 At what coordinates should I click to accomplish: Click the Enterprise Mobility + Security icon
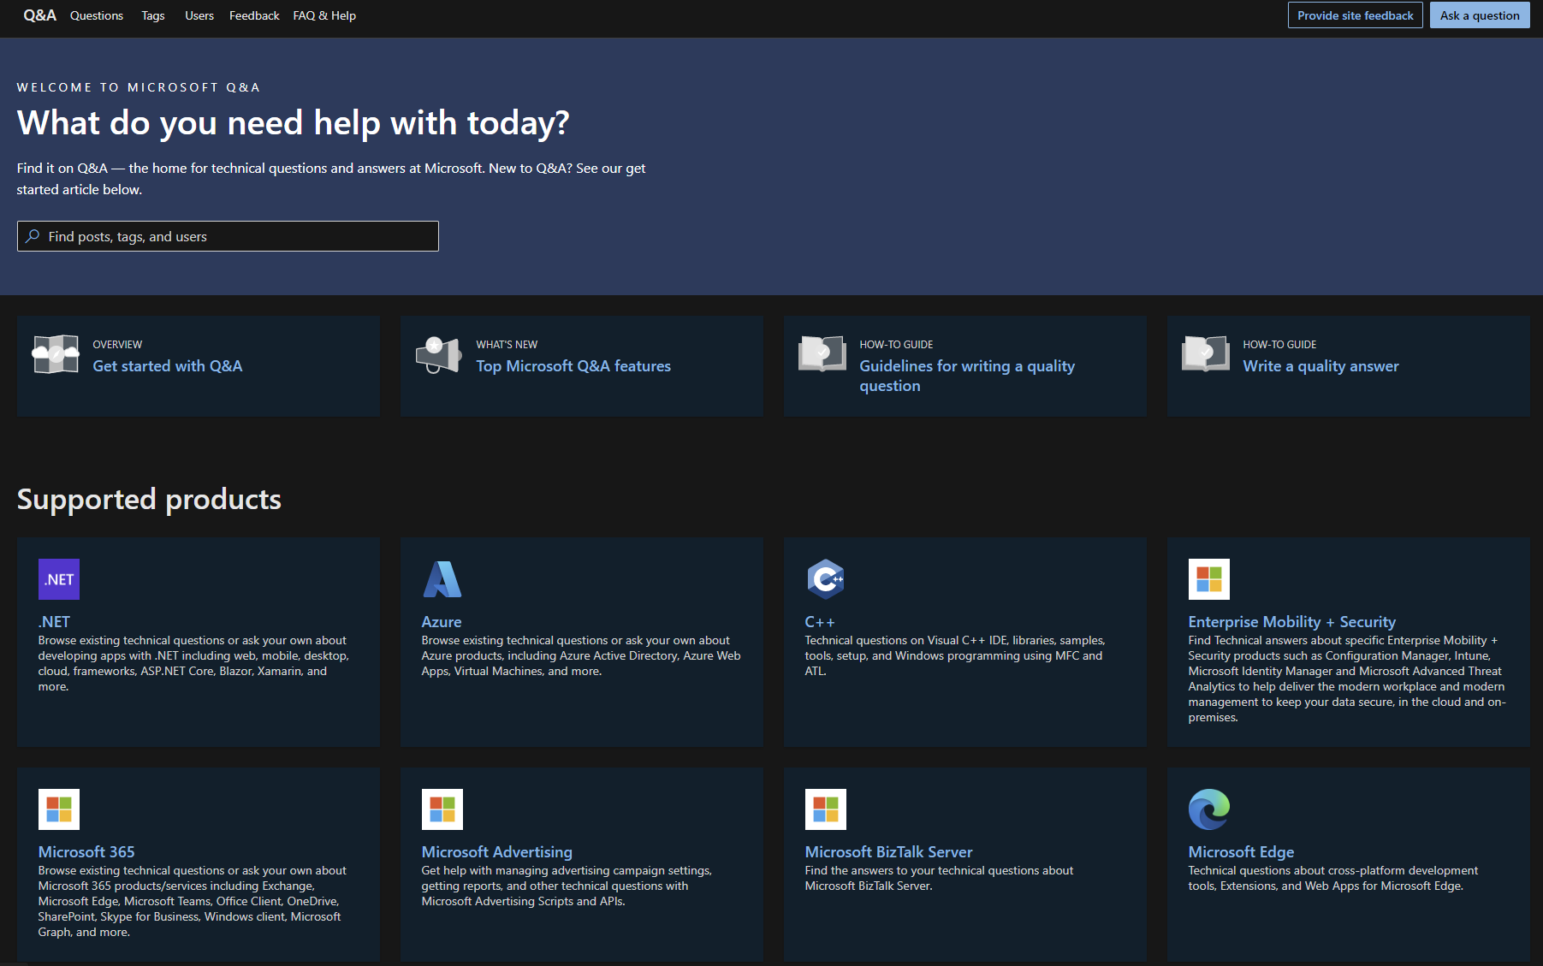1208,579
